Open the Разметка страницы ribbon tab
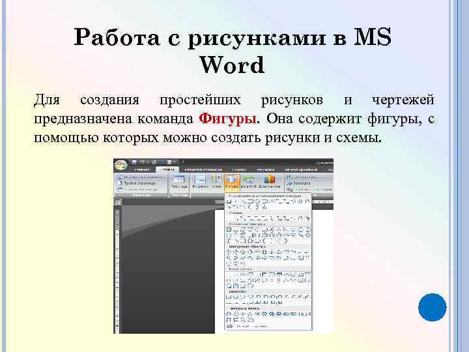The width and height of the screenshot is (469, 352). click(x=203, y=169)
